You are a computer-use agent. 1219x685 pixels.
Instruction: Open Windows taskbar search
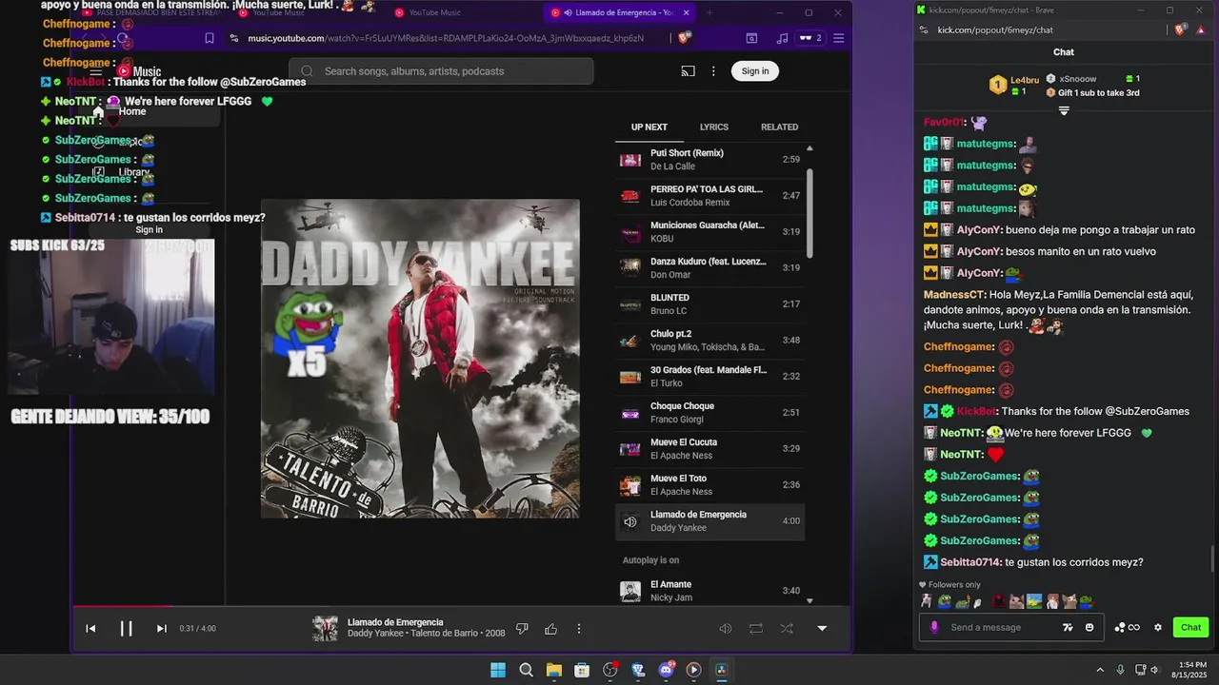coord(526,670)
